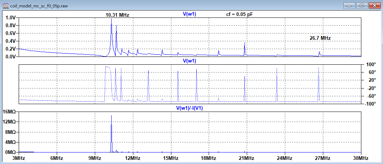Minimize the coil_model_mc_sc_f0_05p.raw window
The image size is (383, 164).
click(349, 5)
